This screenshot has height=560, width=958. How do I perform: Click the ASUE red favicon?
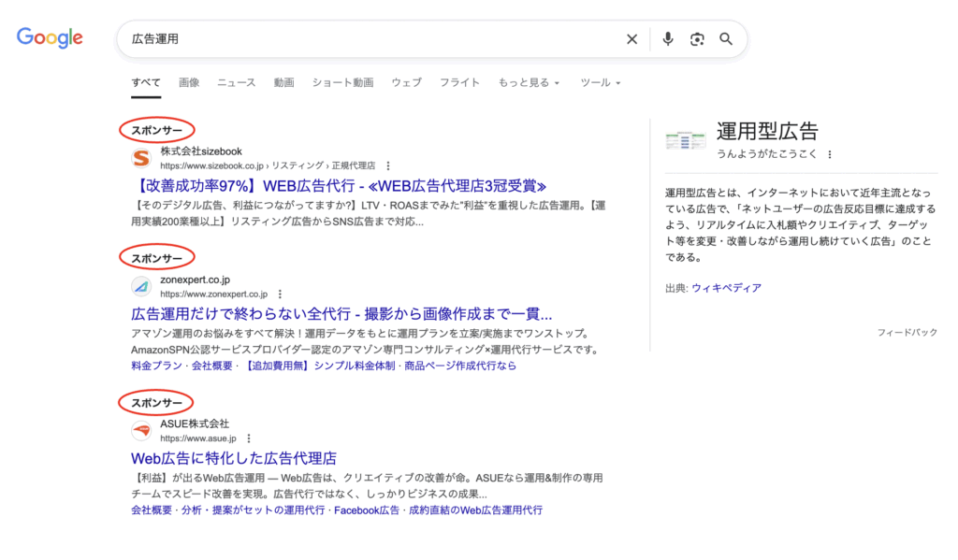(141, 430)
